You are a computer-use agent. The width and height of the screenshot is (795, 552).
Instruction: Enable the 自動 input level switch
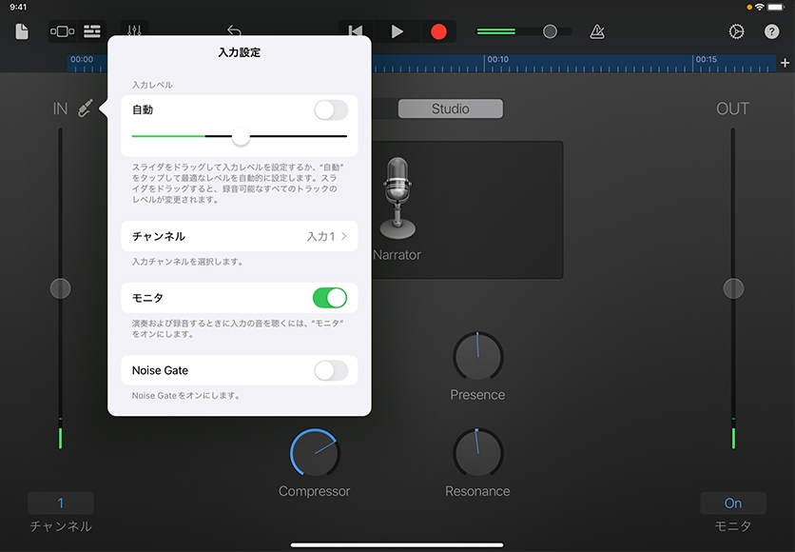point(330,110)
